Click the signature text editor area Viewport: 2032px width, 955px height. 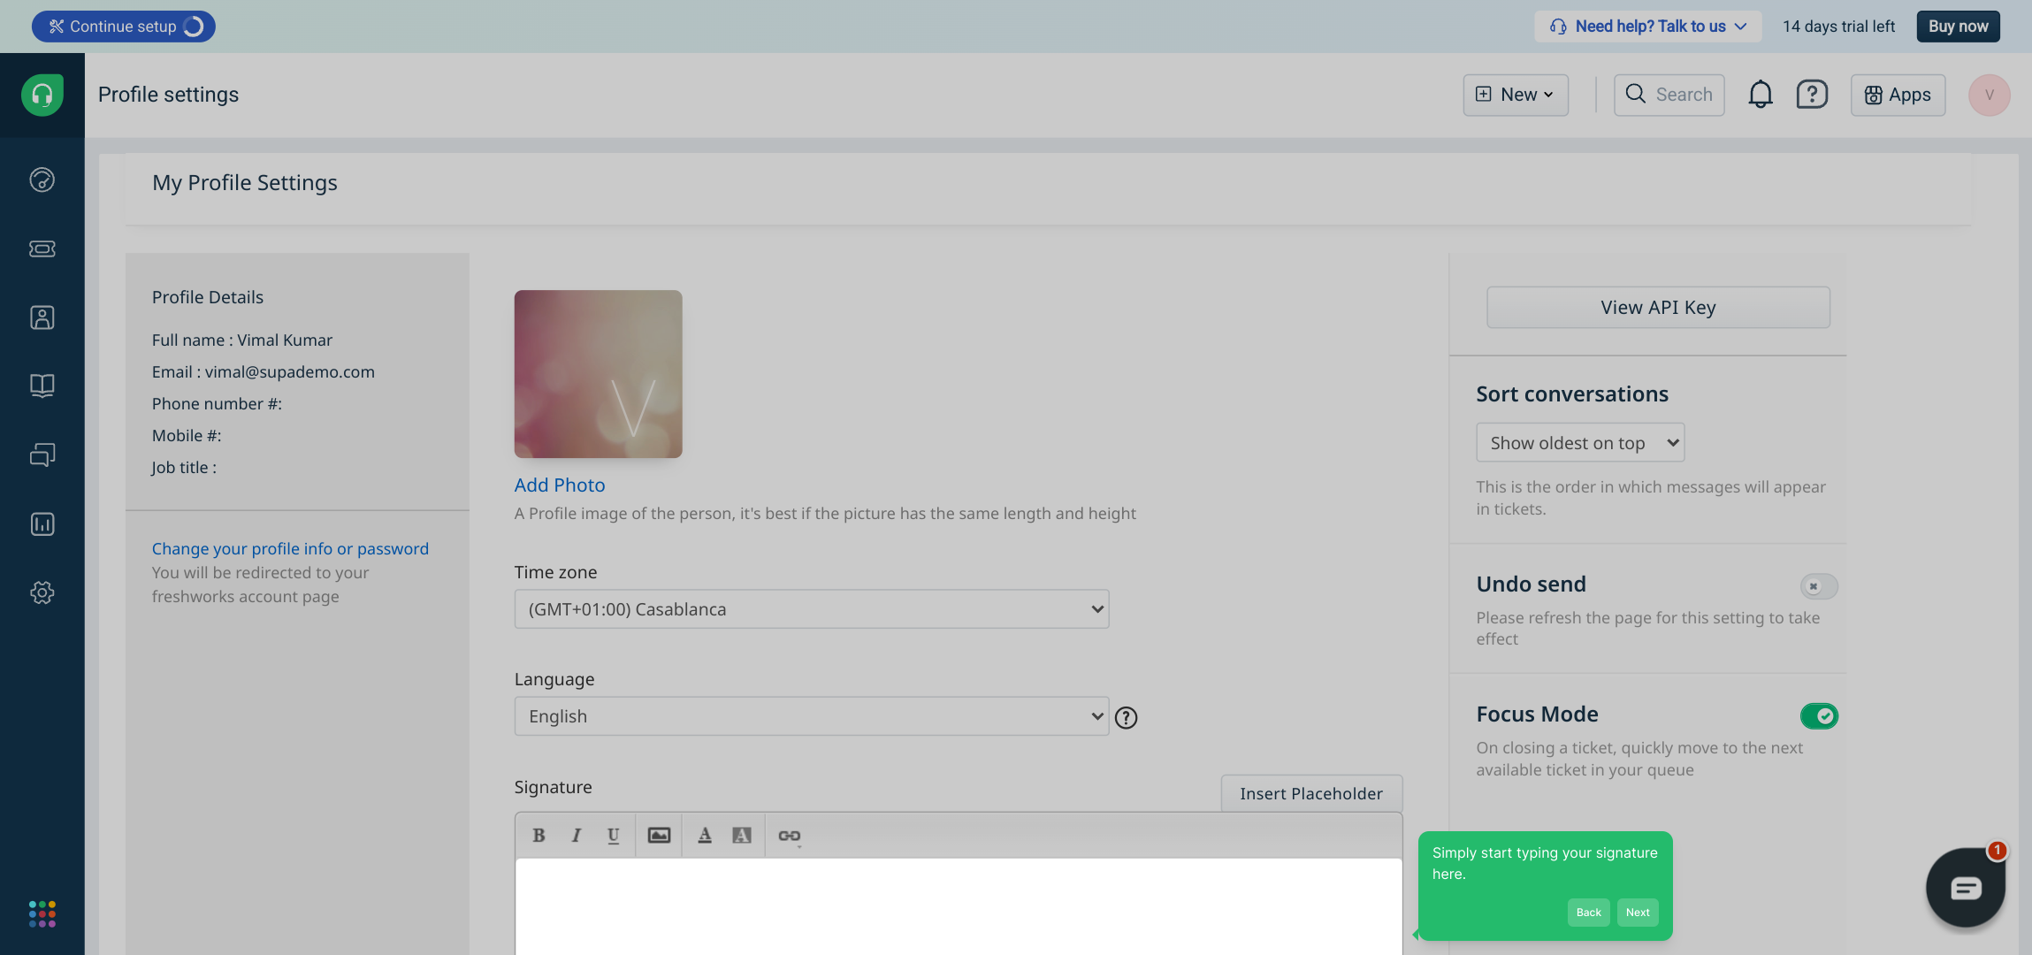click(958, 906)
